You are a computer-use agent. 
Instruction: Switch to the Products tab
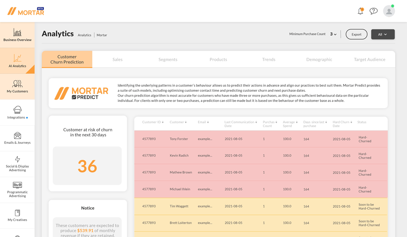(x=218, y=59)
